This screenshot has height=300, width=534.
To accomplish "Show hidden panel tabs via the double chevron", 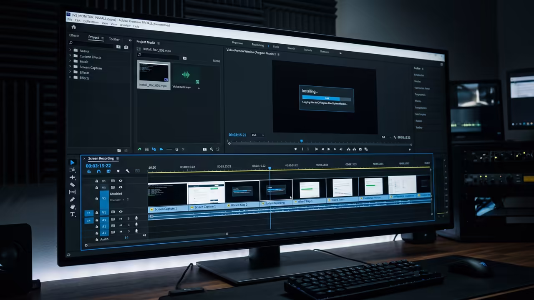I will (x=130, y=40).
